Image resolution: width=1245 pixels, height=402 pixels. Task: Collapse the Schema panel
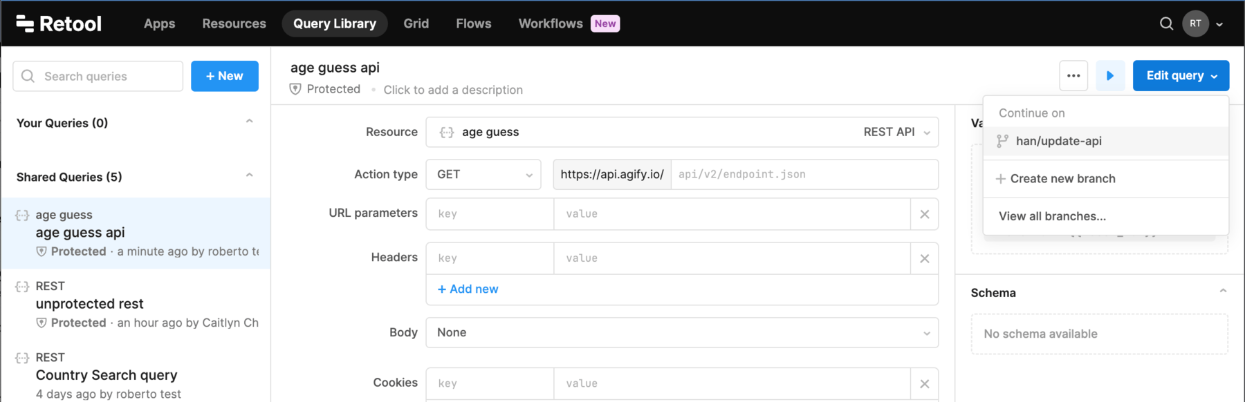(x=1223, y=291)
